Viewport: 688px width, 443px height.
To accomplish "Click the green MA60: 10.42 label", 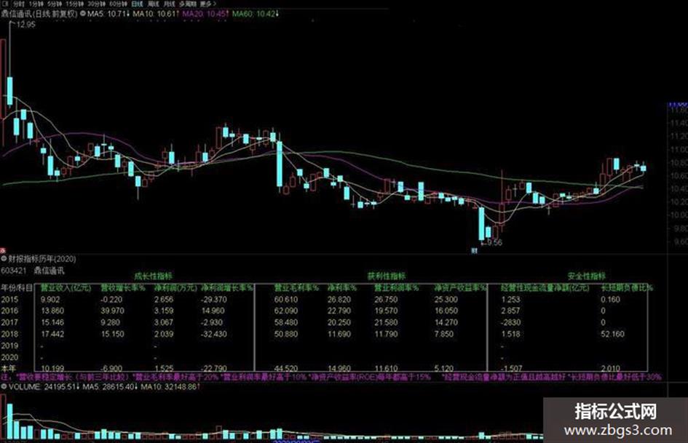I will (x=256, y=14).
